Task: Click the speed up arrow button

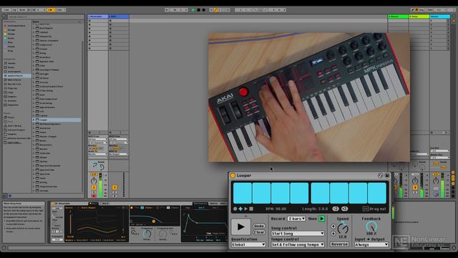Action: coord(333,226)
